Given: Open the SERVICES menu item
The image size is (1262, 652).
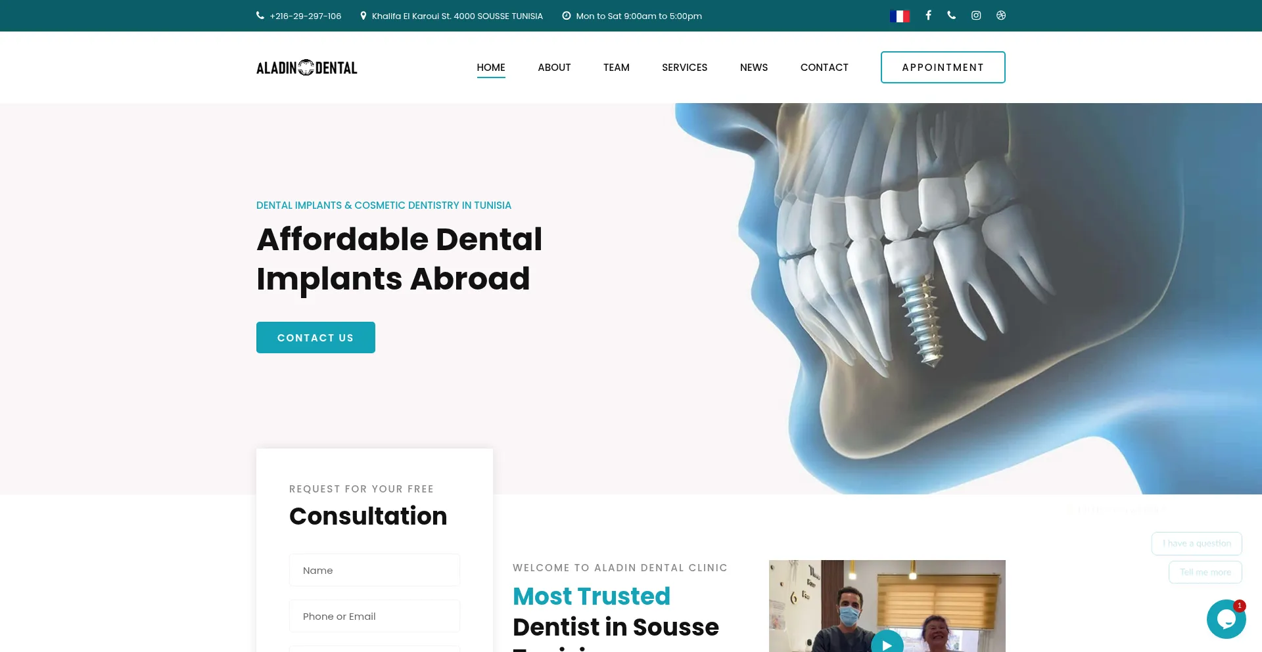Looking at the screenshot, I should (x=684, y=67).
